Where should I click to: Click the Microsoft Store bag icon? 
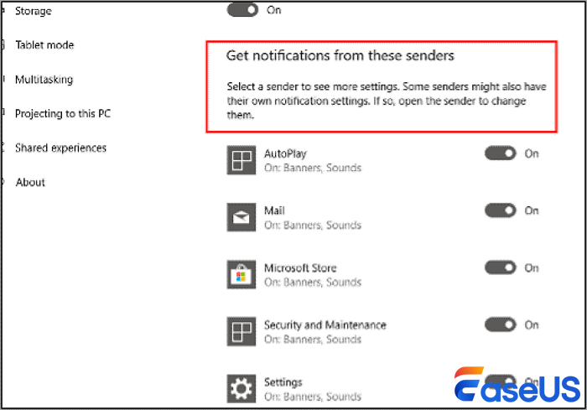coord(242,274)
